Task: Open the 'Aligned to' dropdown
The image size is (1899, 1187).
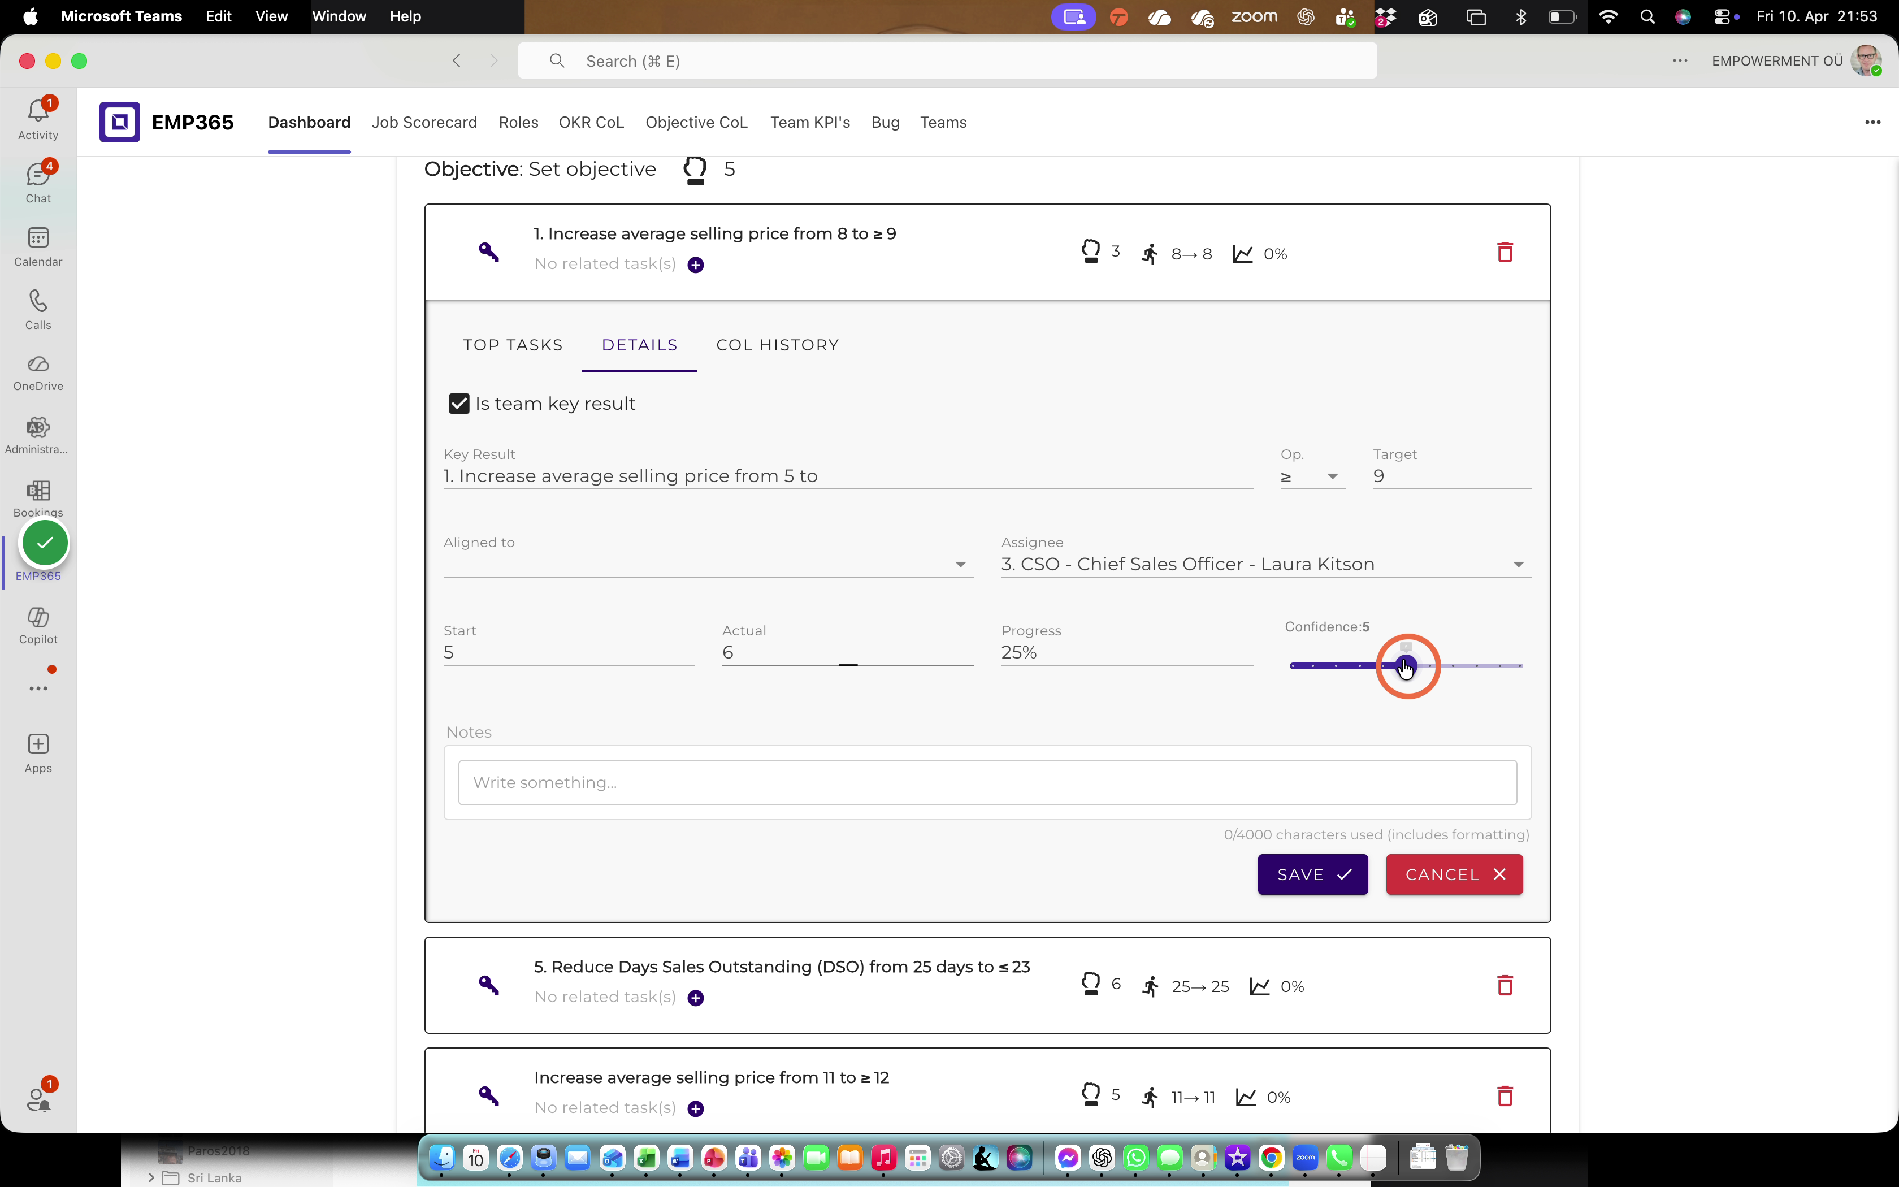Action: (709, 565)
